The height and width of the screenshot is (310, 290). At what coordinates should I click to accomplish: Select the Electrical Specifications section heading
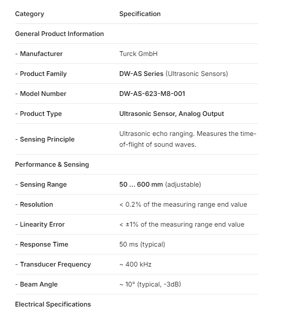[x=53, y=304]
